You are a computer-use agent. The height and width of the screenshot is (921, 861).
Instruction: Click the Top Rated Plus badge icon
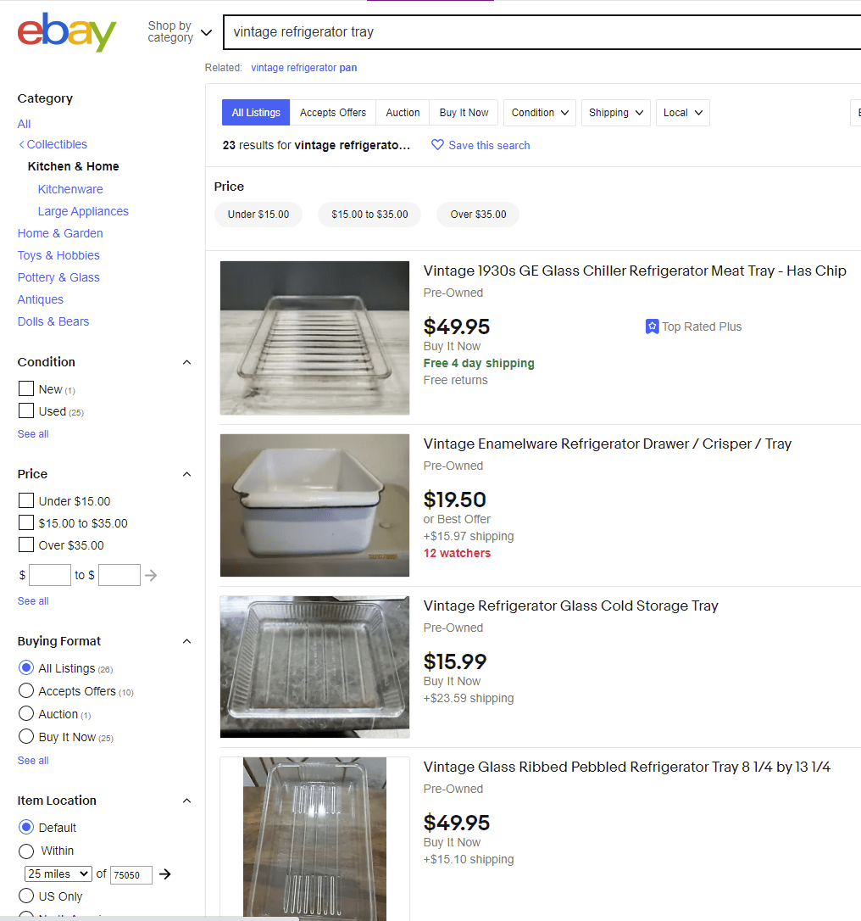(652, 327)
